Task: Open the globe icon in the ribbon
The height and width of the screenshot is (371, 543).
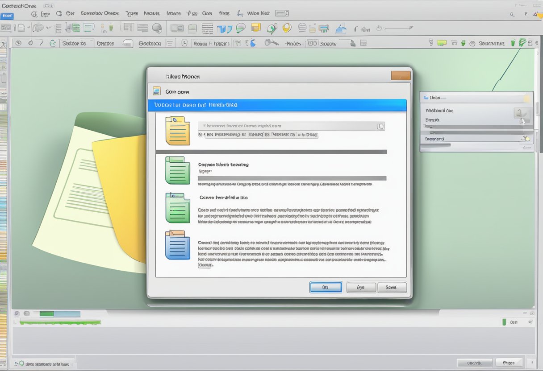Action: (241, 28)
